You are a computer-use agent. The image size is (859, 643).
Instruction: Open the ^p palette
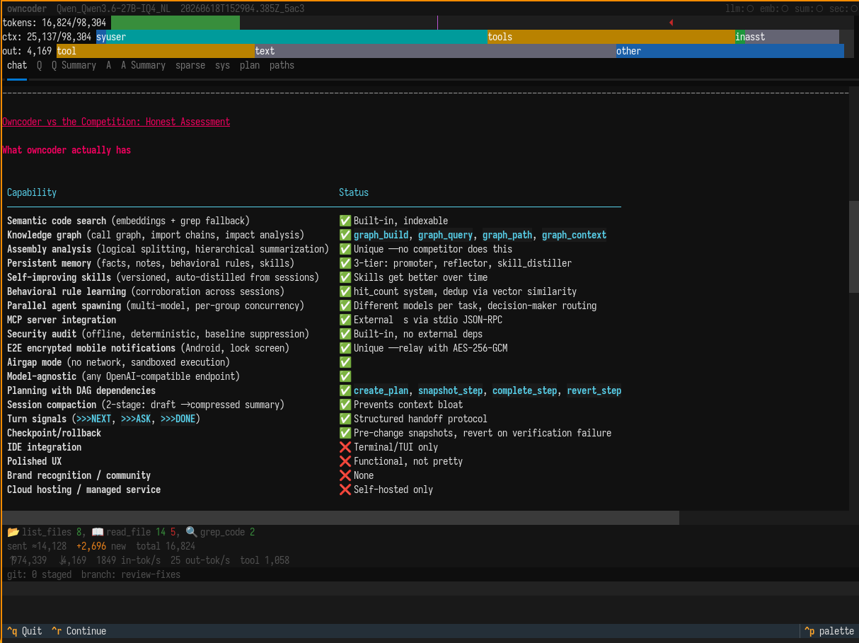coord(831,631)
